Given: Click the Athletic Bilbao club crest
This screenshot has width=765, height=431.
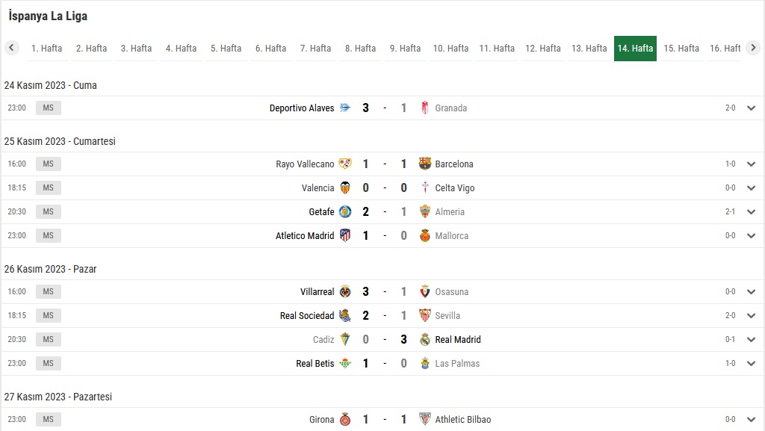Looking at the screenshot, I should tap(425, 419).
